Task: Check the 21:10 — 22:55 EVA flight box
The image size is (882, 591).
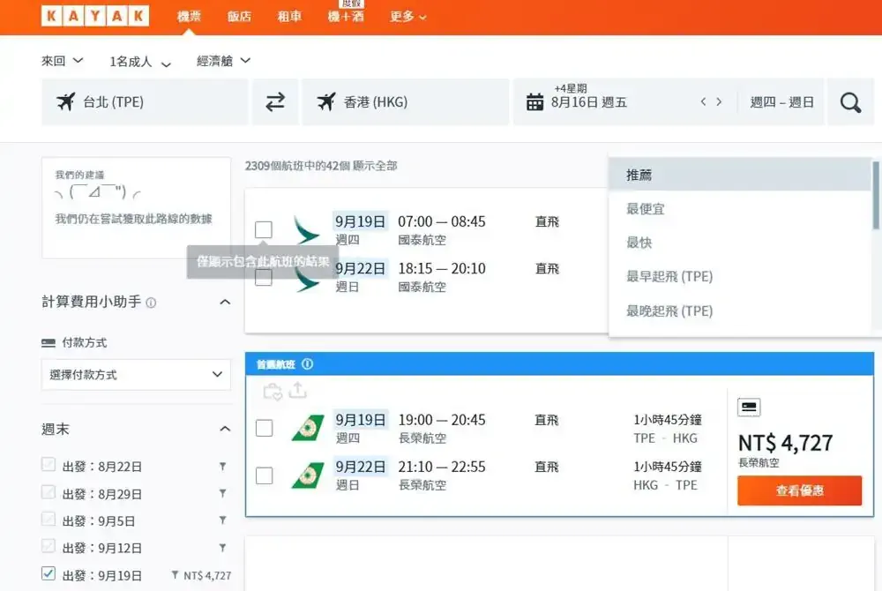Action: coord(265,475)
